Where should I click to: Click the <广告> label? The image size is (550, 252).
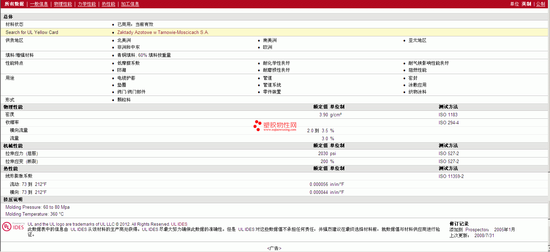pos(274,248)
